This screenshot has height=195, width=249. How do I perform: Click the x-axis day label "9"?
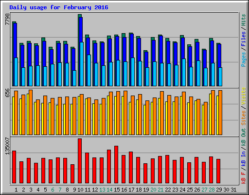pos(74,190)
